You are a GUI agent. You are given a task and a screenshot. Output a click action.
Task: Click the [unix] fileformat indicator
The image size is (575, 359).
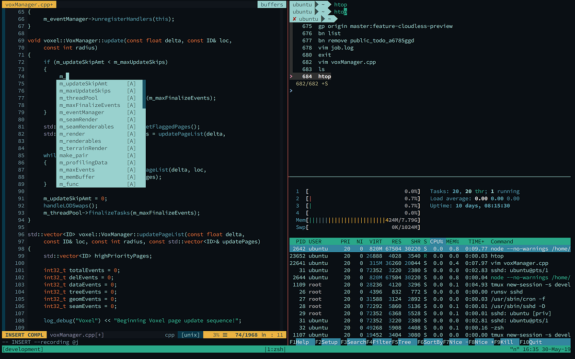[189, 334]
